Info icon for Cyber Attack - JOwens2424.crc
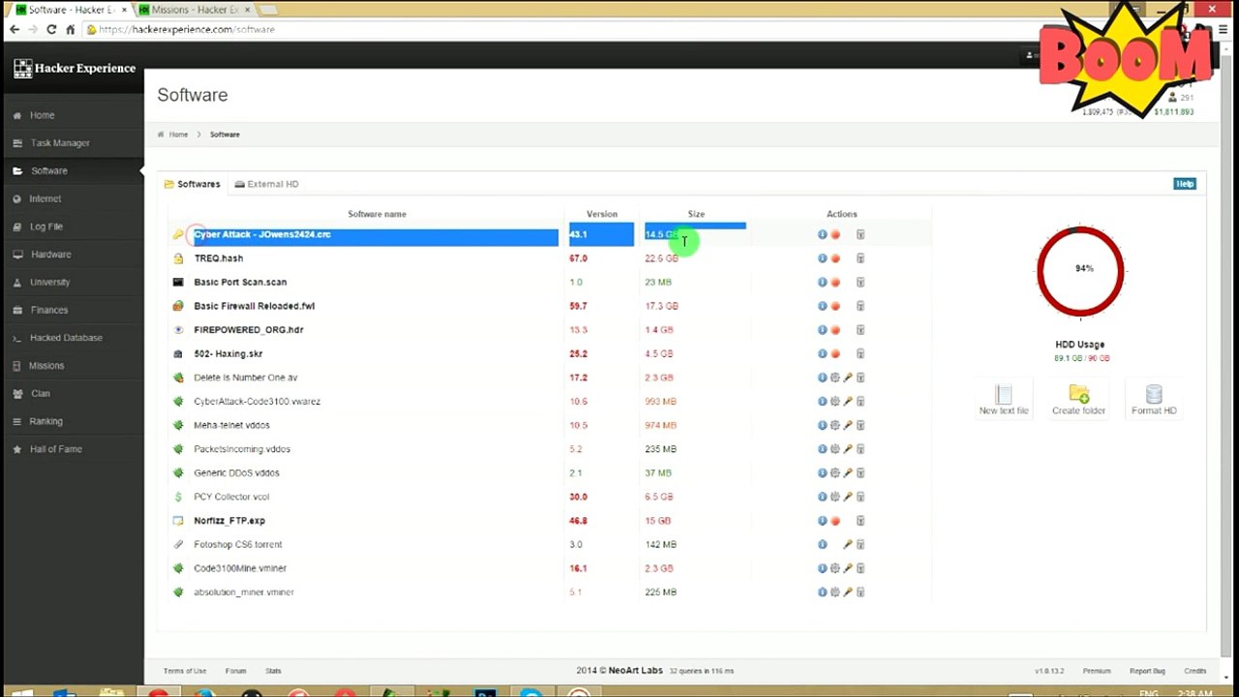The image size is (1239, 697). pyautogui.click(x=822, y=234)
